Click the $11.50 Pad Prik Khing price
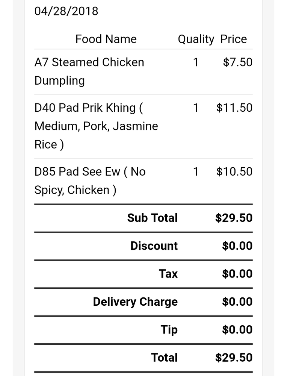The height and width of the screenshot is (376, 287). (x=234, y=108)
